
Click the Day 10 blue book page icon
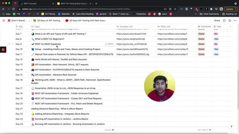click(x=33, y=49)
